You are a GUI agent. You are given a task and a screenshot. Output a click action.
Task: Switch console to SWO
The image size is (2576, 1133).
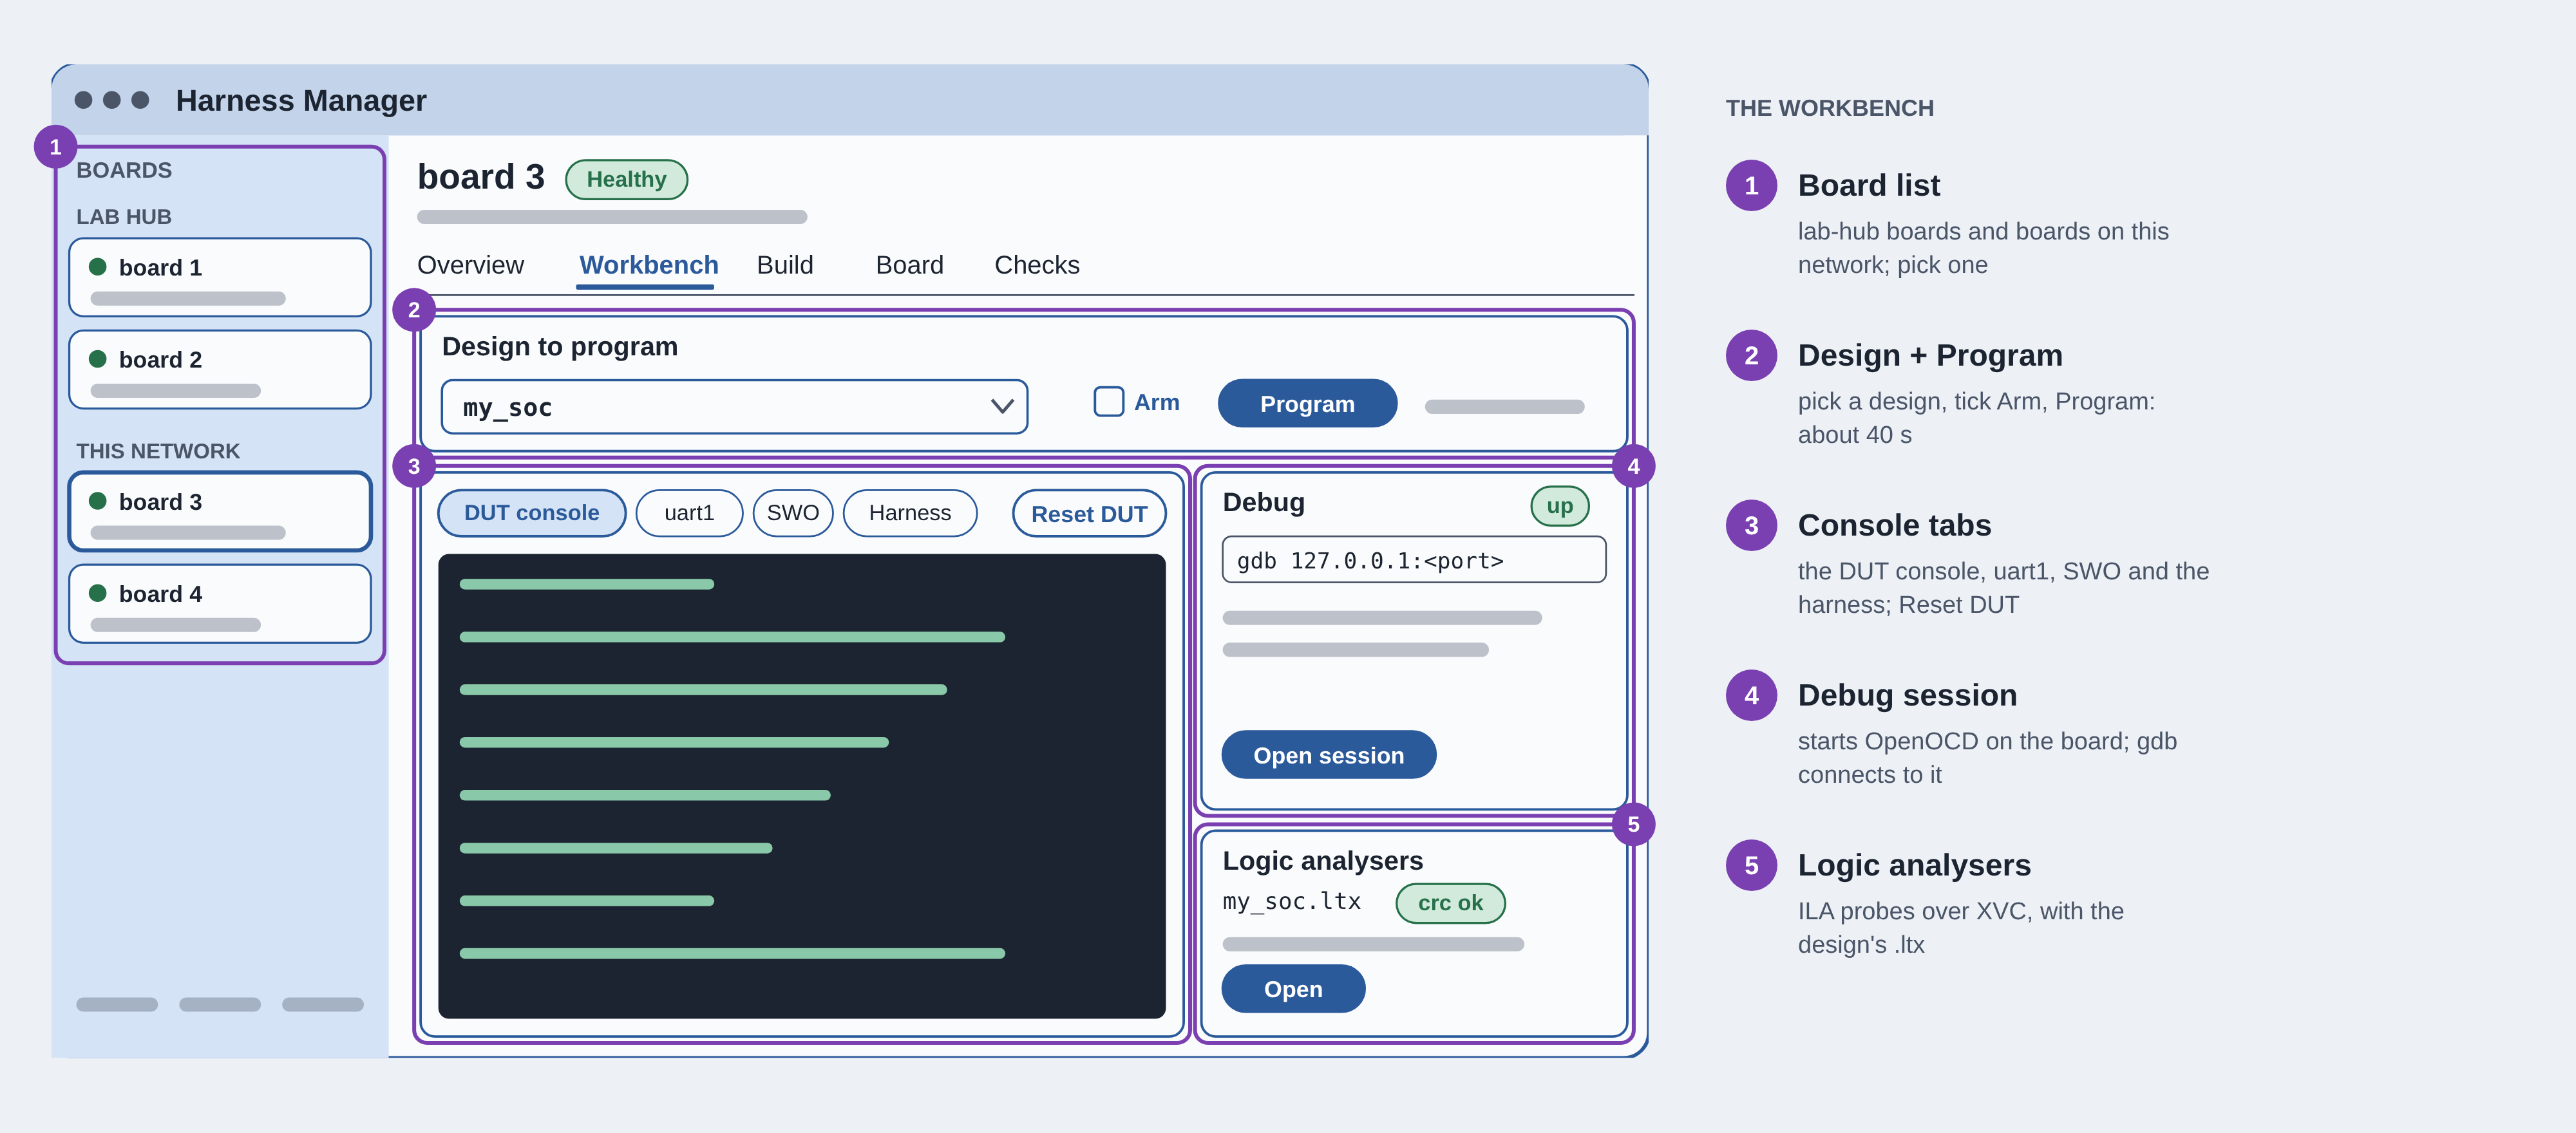[x=793, y=513]
